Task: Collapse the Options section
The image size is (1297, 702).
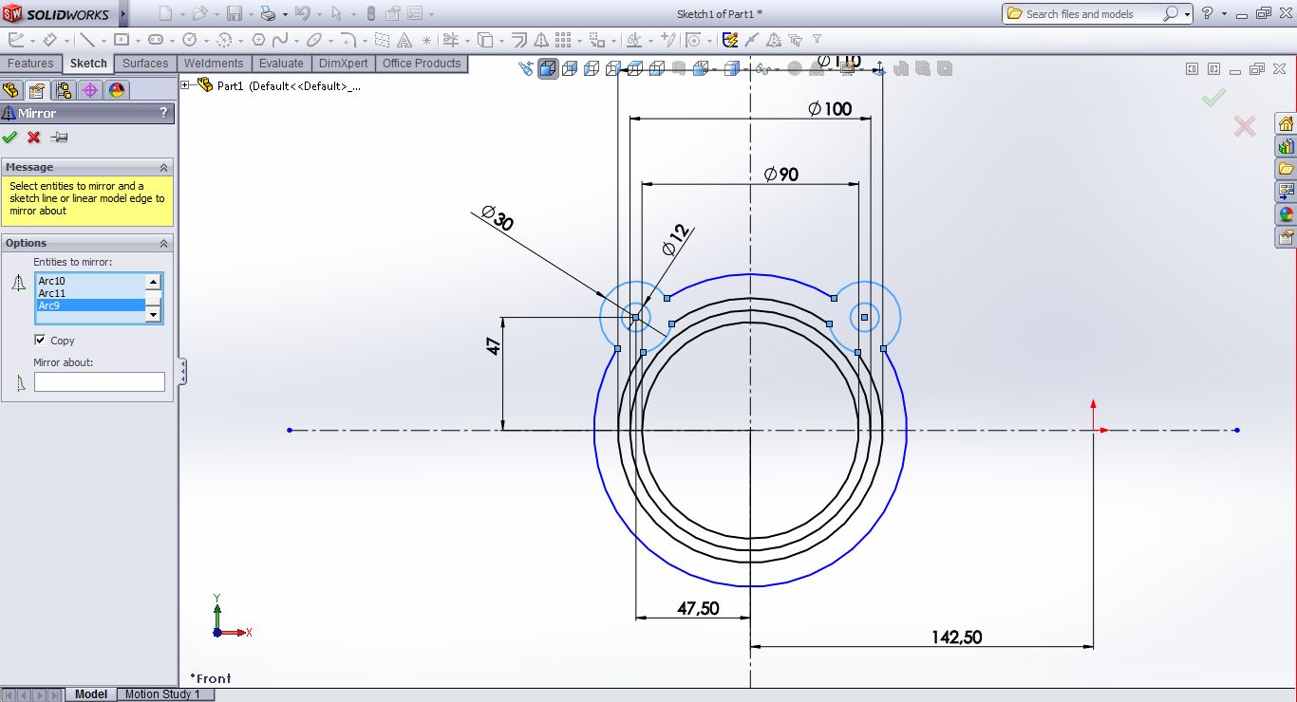Action: [x=163, y=244]
